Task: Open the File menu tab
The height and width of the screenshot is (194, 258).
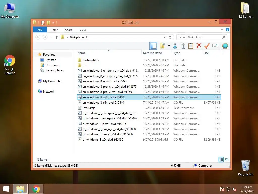Action: point(40,30)
